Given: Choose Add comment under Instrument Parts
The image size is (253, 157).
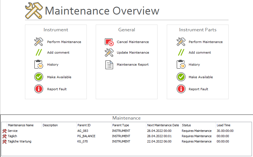Looking at the screenshot, I should pos(200,53).
